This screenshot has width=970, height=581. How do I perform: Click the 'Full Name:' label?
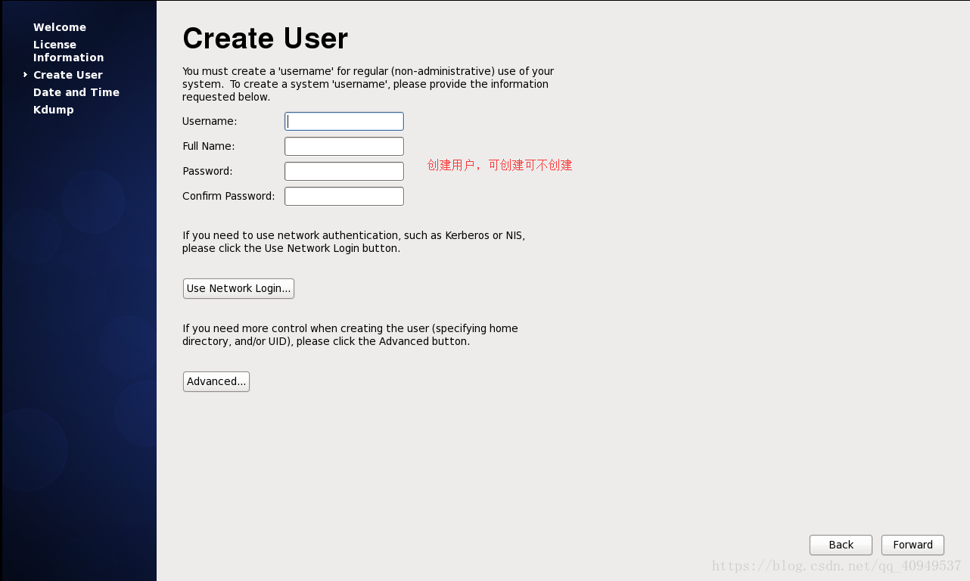coord(209,146)
